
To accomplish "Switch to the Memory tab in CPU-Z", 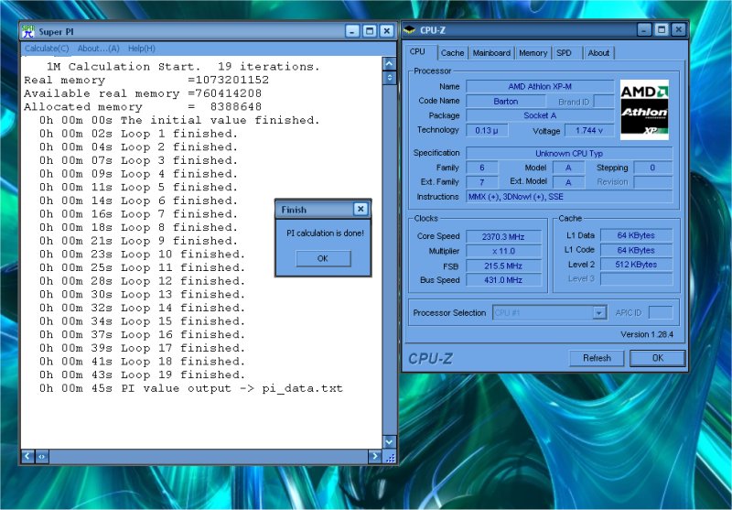I will (533, 53).
